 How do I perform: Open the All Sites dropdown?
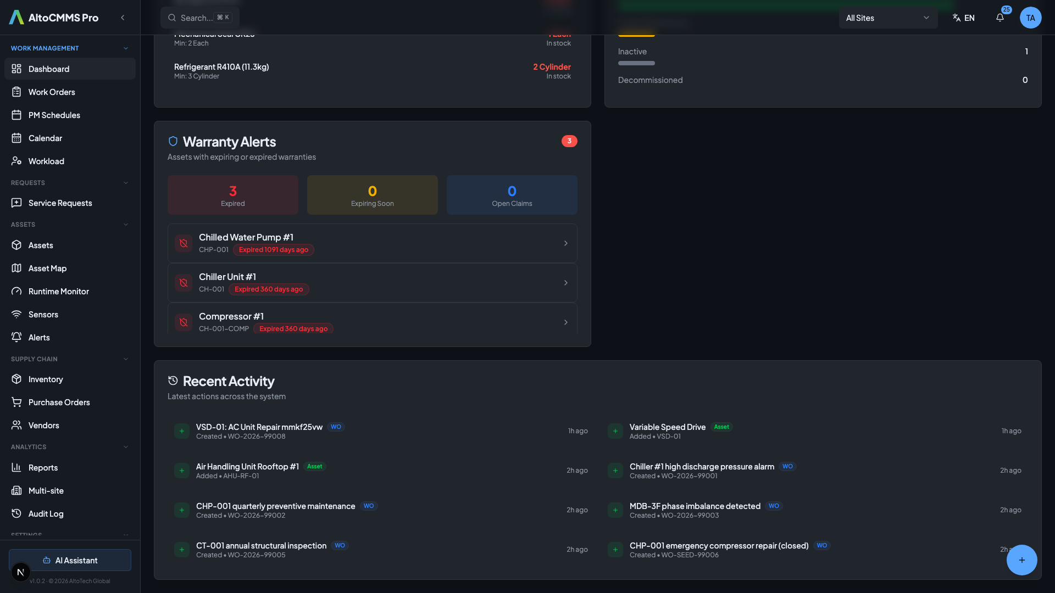pyautogui.click(x=887, y=18)
